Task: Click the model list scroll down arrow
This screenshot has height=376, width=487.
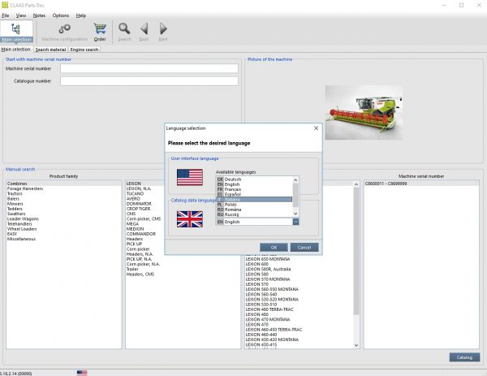Action: [356, 345]
